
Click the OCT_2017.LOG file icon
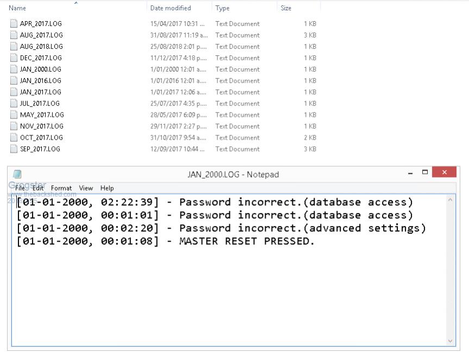pos(14,138)
